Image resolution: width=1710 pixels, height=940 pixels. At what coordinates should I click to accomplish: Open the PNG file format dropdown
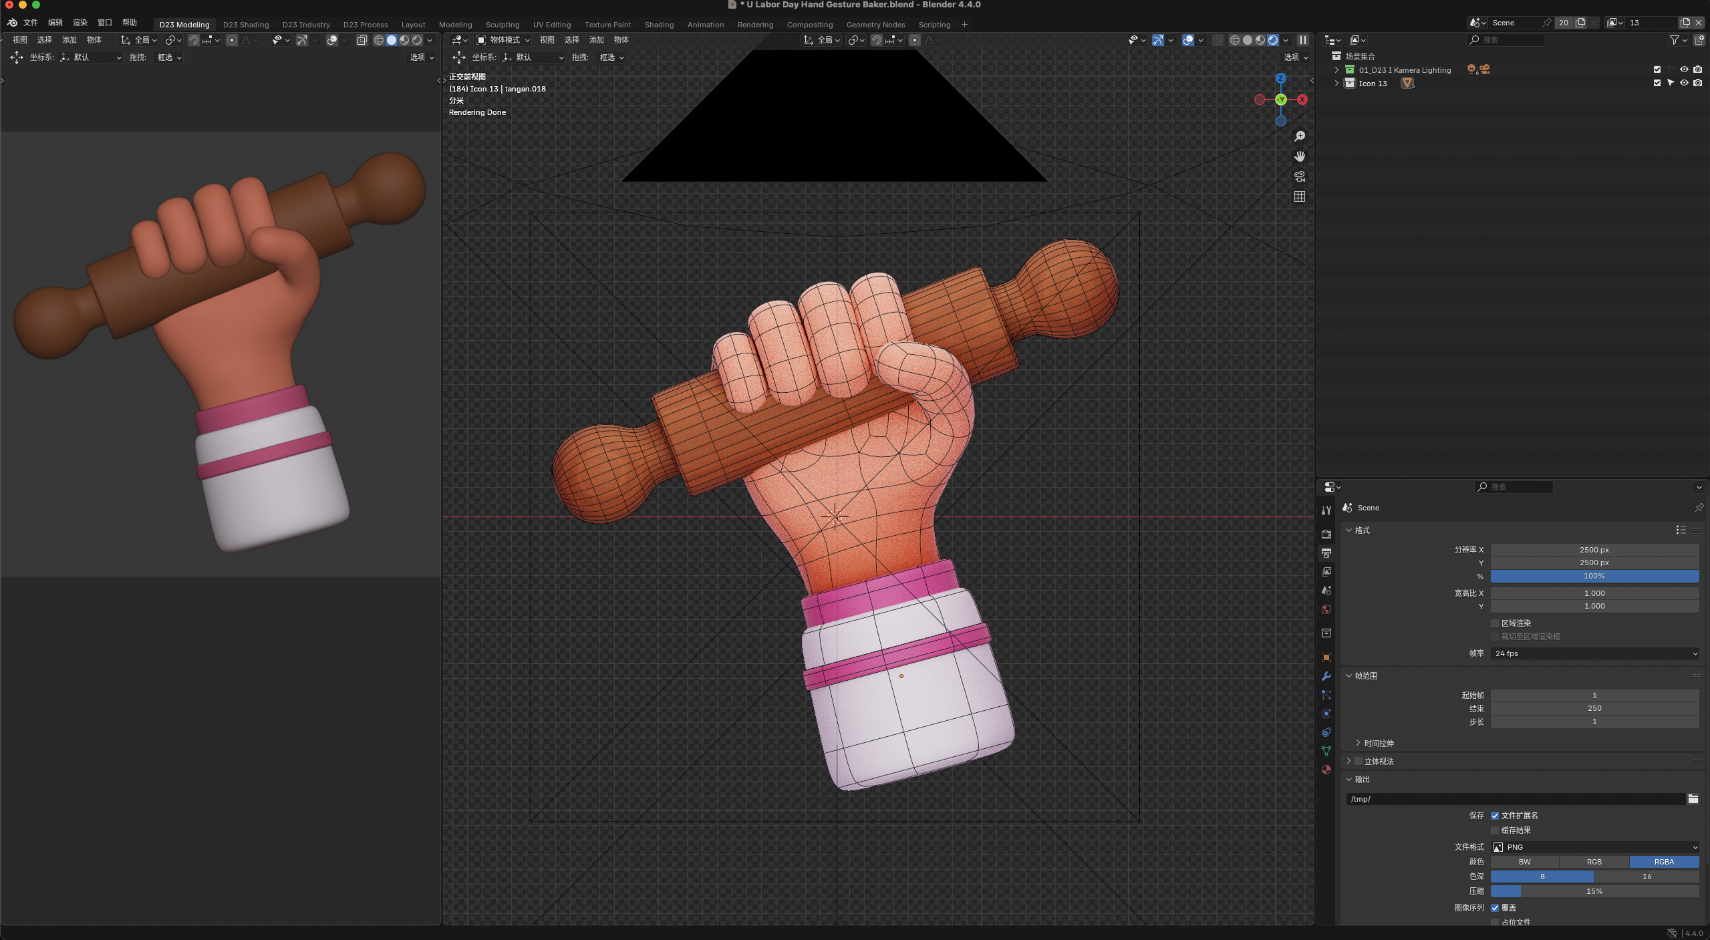click(1594, 847)
